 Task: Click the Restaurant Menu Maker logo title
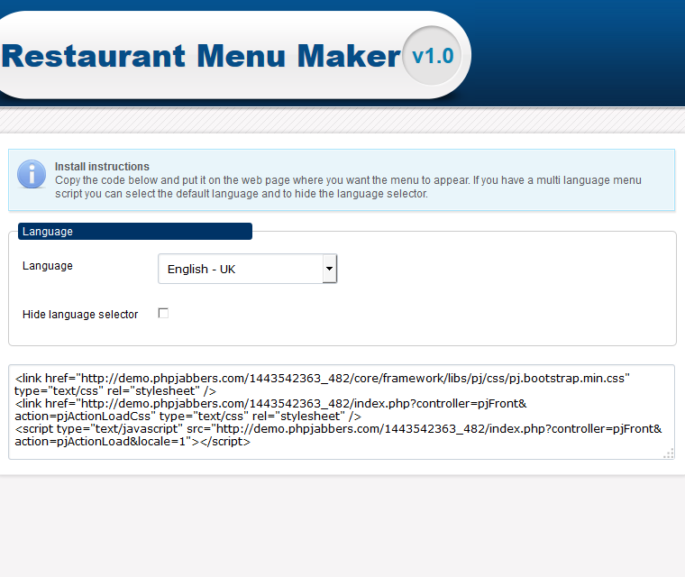(201, 56)
